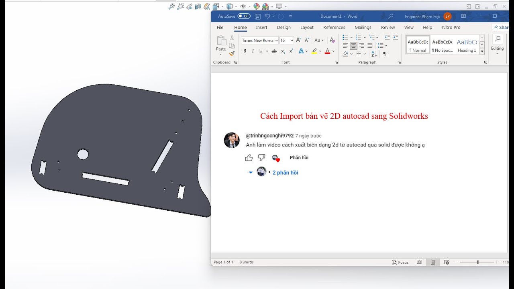Click Zoom to Area in SolidWorks toolbar
This screenshot has height=289, width=514.
(x=180, y=6)
